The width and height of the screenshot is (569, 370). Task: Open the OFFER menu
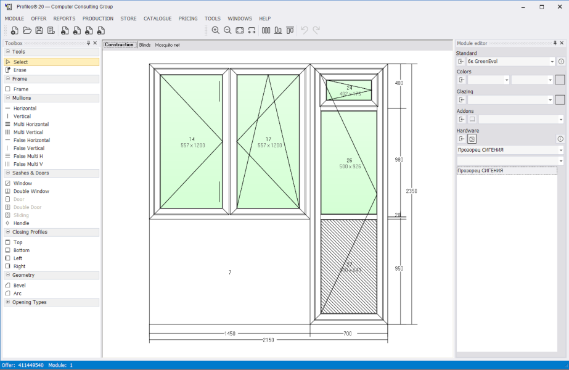click(x=39, y=18)
